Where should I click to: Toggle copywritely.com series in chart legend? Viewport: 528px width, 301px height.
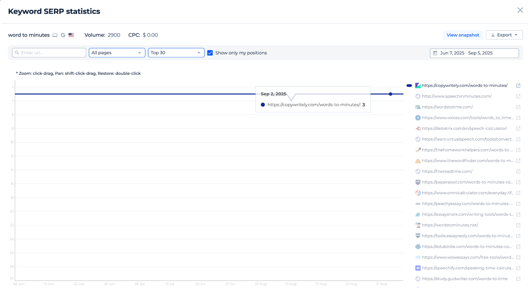(465, 86)
